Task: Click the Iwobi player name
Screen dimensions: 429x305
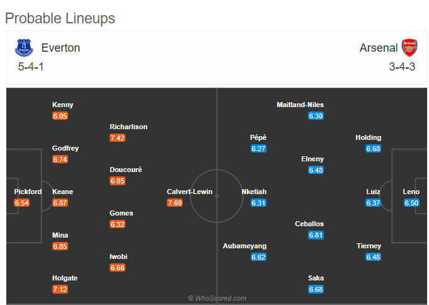Action: 118,256
